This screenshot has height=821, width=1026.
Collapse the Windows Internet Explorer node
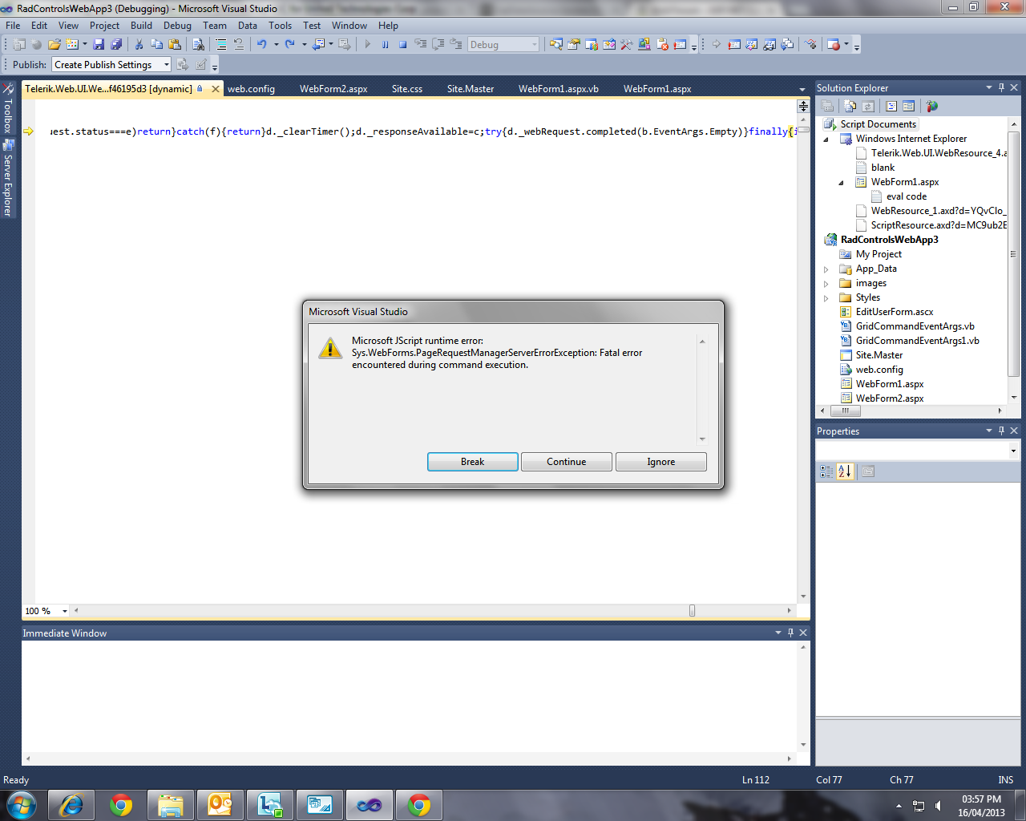826,140
